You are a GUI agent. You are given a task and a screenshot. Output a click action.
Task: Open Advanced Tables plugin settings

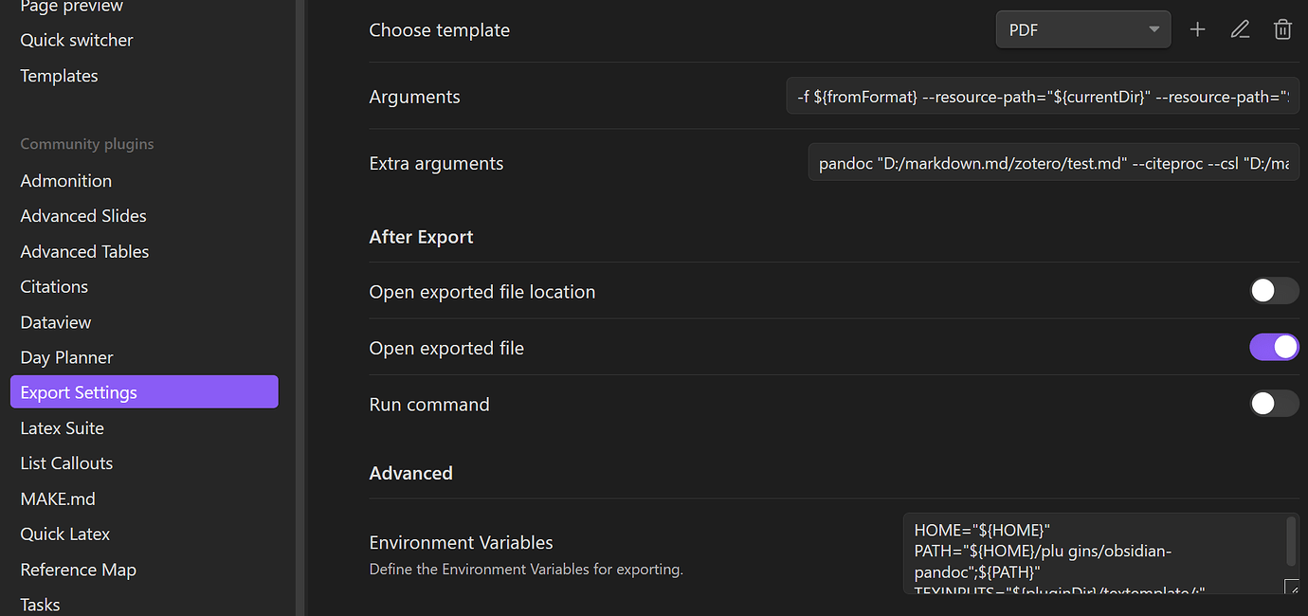[x=84, y=251]
